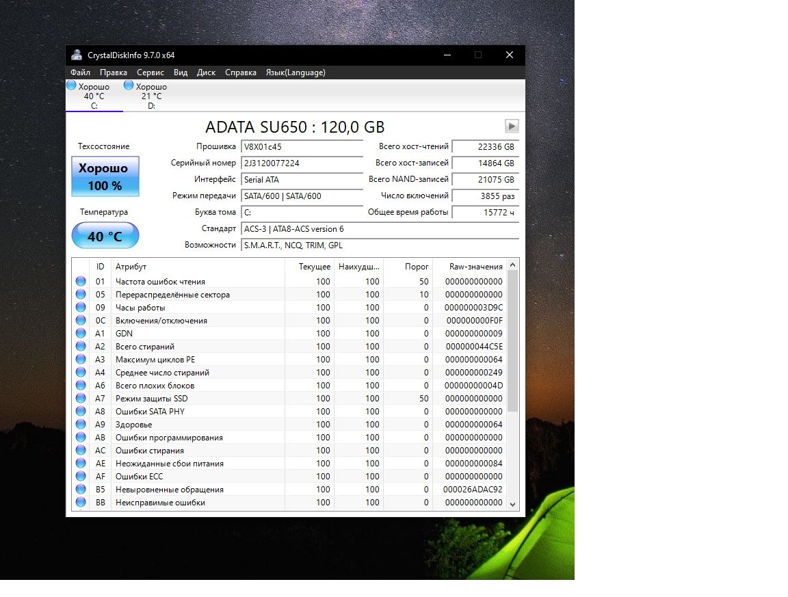Click the Хорошо 100 % health status button
788x597 pixels.
(x=105, y=176)
